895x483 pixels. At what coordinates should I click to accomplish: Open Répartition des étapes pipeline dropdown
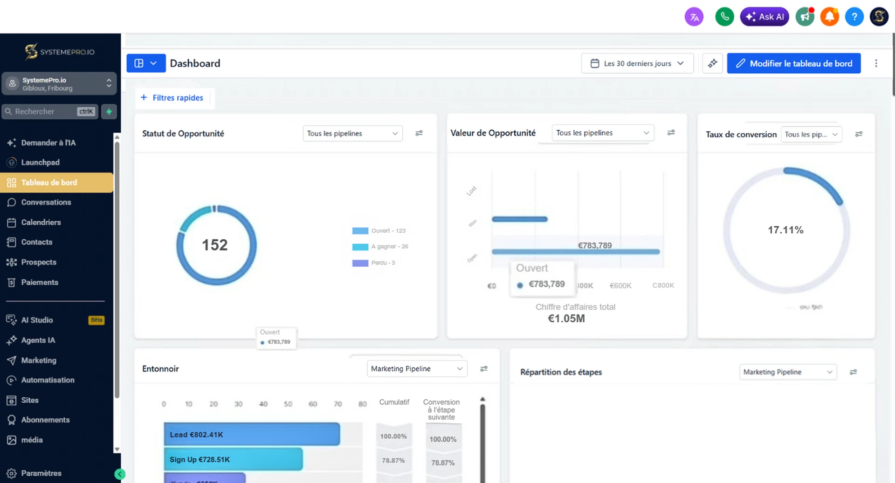788,372
